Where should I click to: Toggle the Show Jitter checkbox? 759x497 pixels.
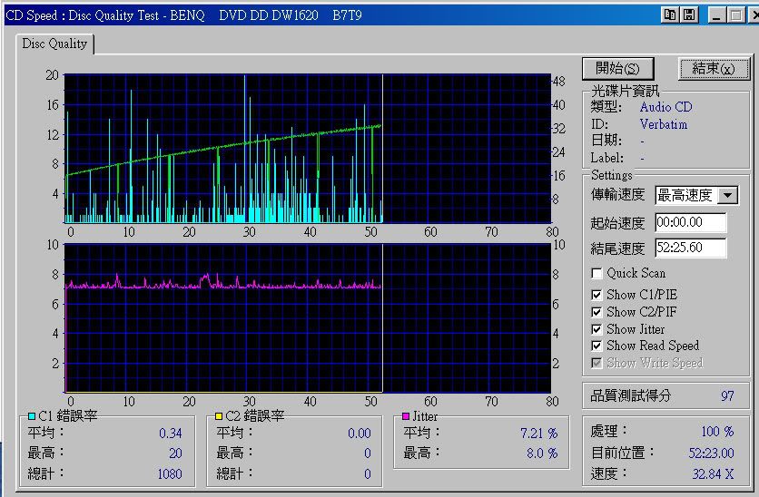click(x=596, y=330)
